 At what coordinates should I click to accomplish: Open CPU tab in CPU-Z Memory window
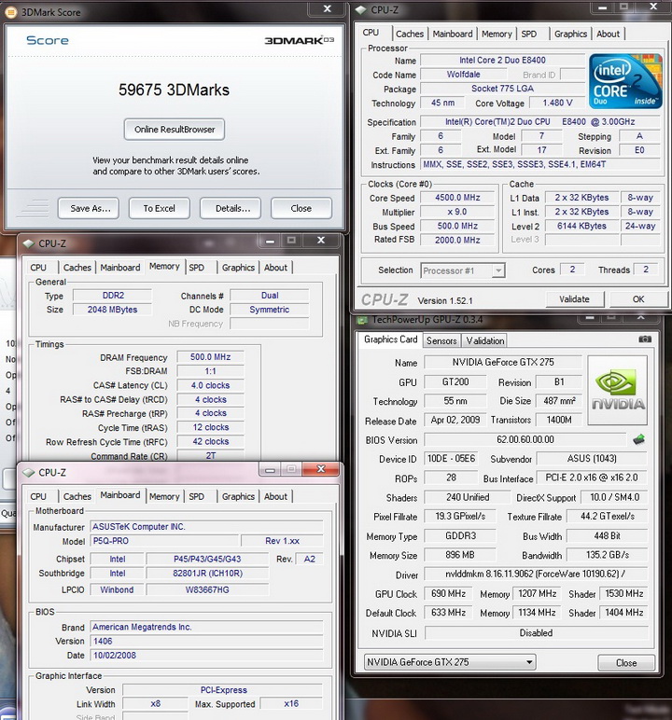click(x=38, y=268)
